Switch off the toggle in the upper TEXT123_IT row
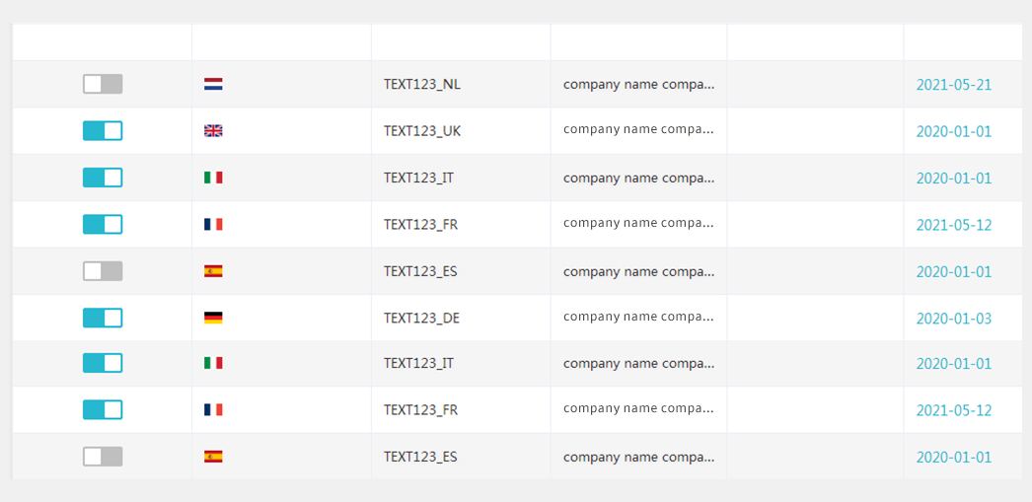Screen dimensions: 1032x502 [x=103, y=178]
